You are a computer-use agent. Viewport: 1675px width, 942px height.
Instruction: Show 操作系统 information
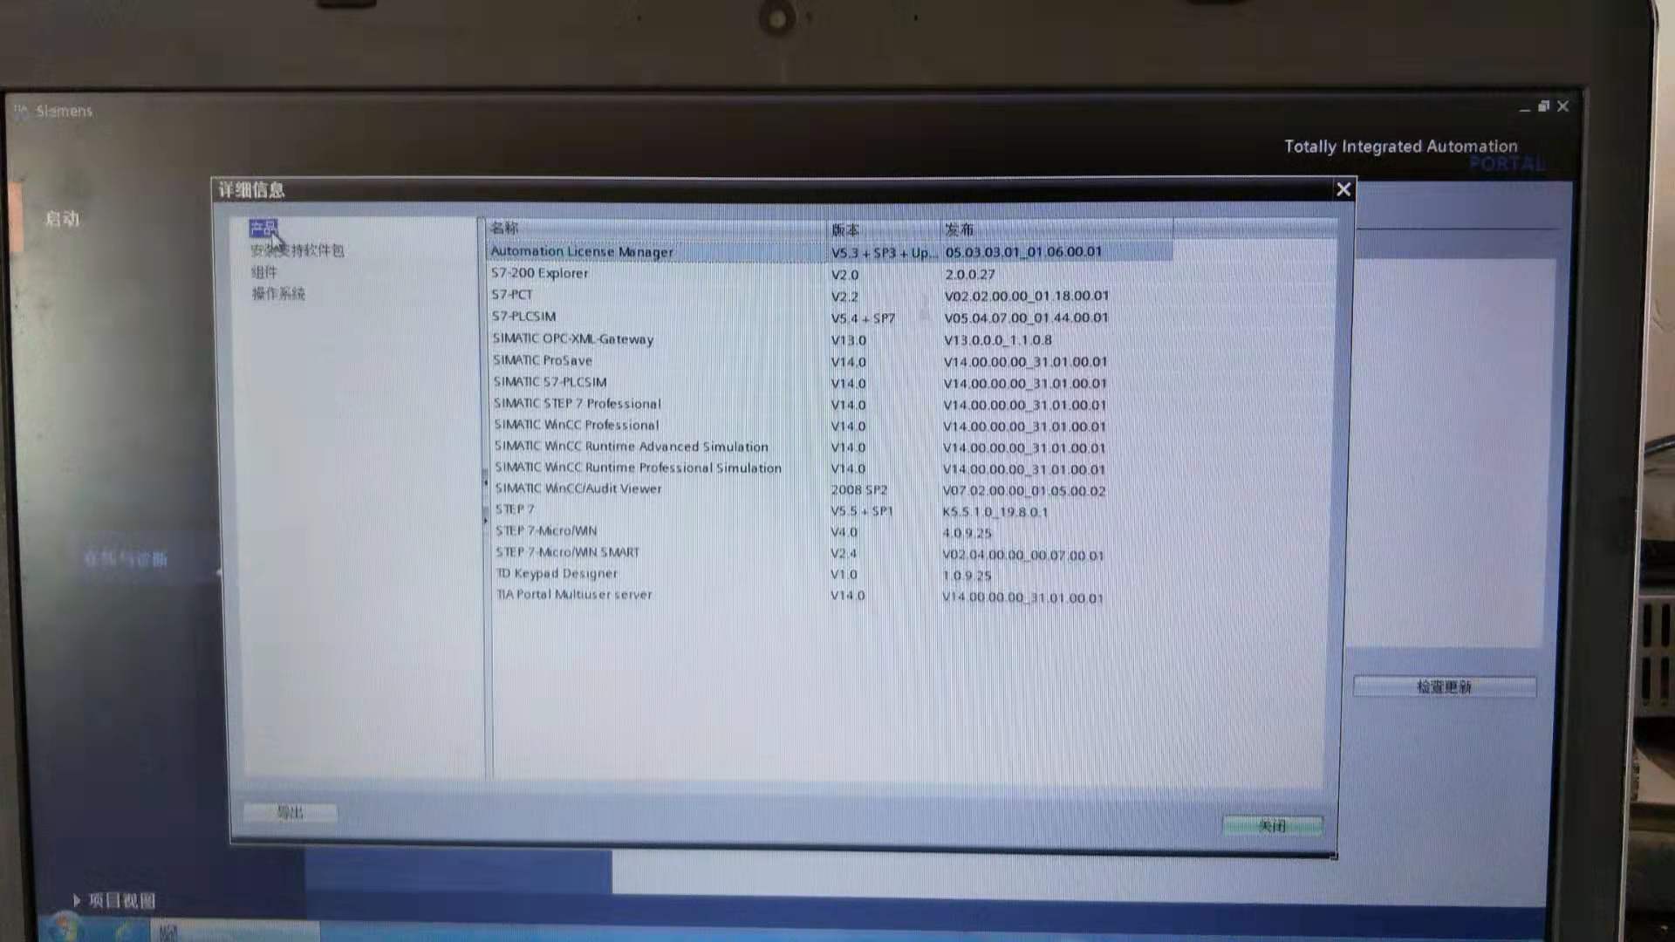[x=278, y=294]
